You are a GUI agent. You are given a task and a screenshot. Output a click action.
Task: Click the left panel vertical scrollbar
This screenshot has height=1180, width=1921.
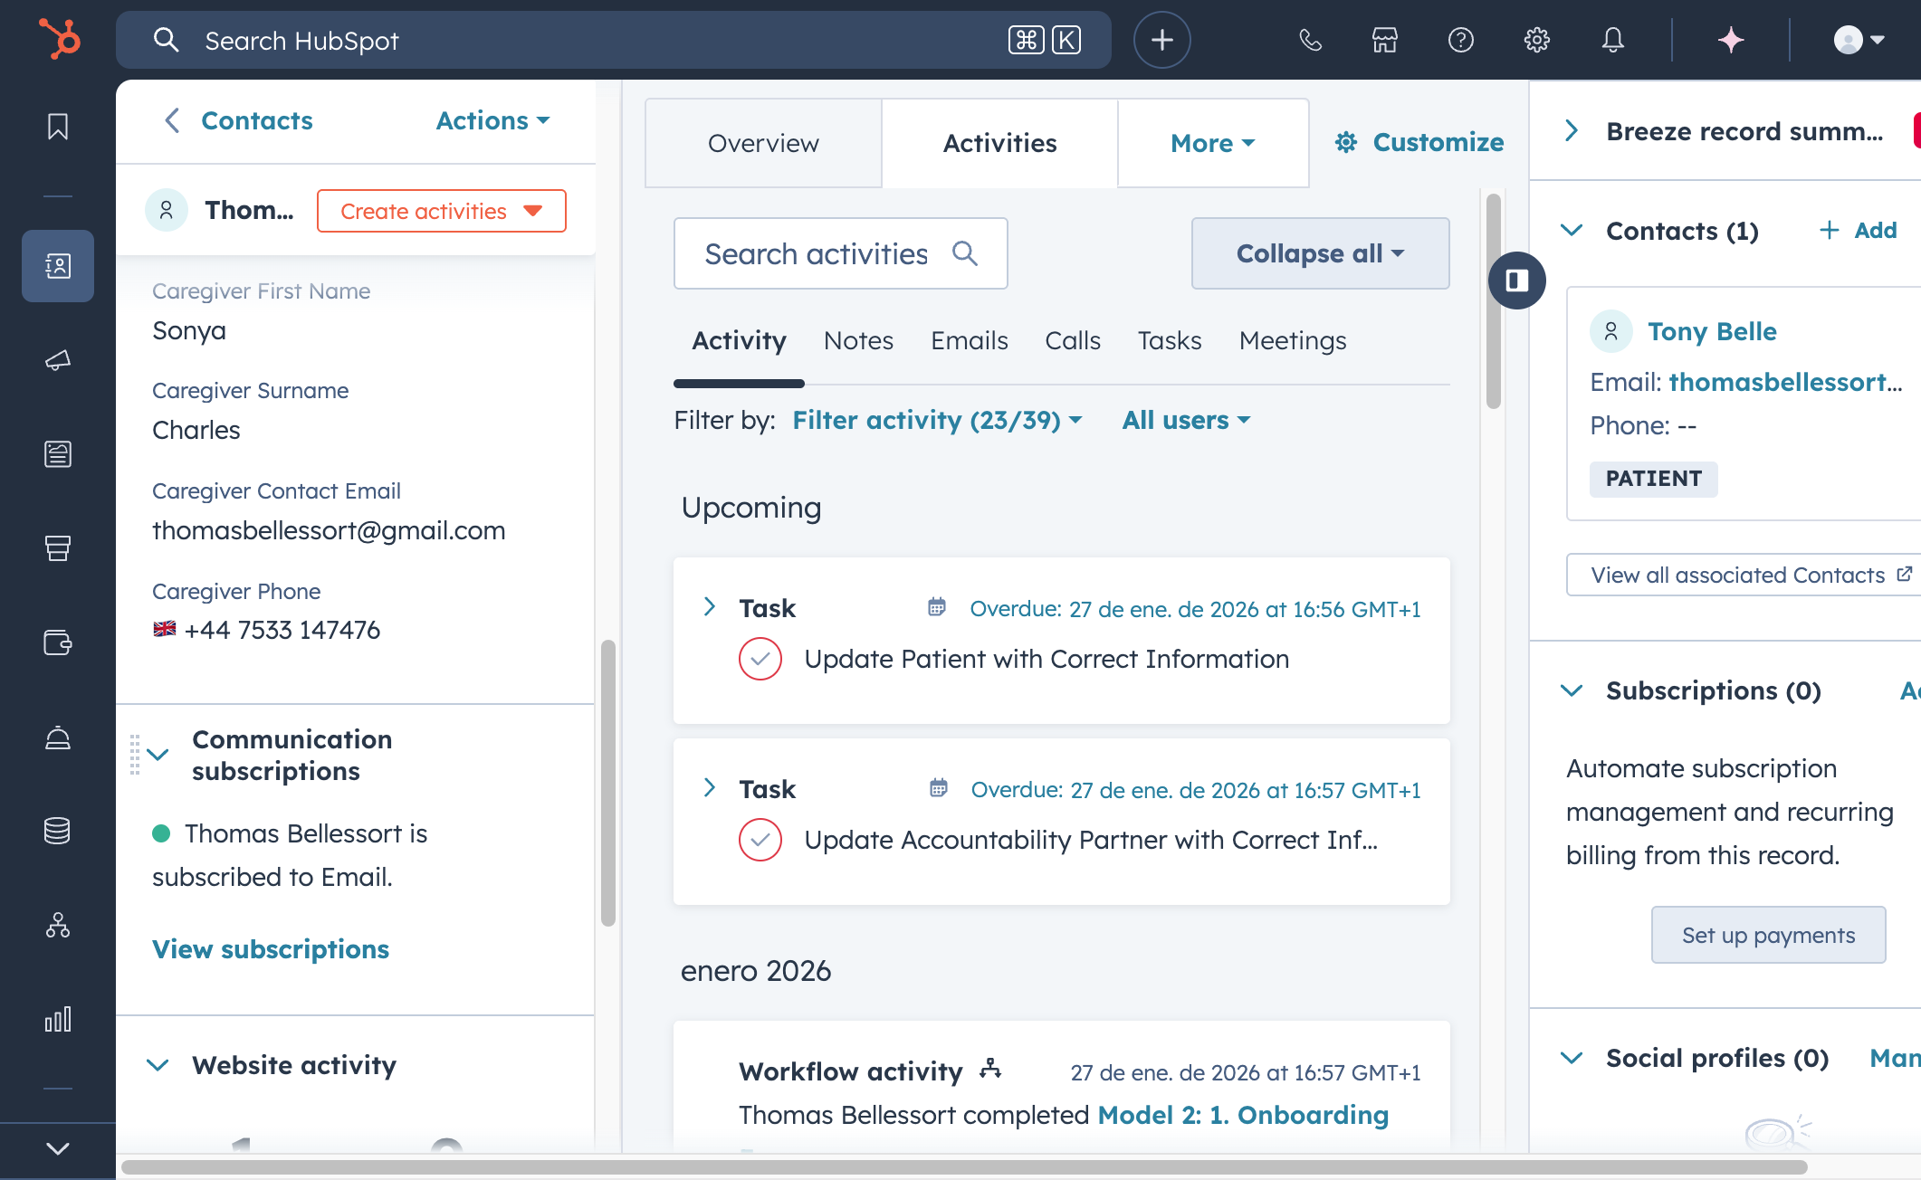pos(608,783)
